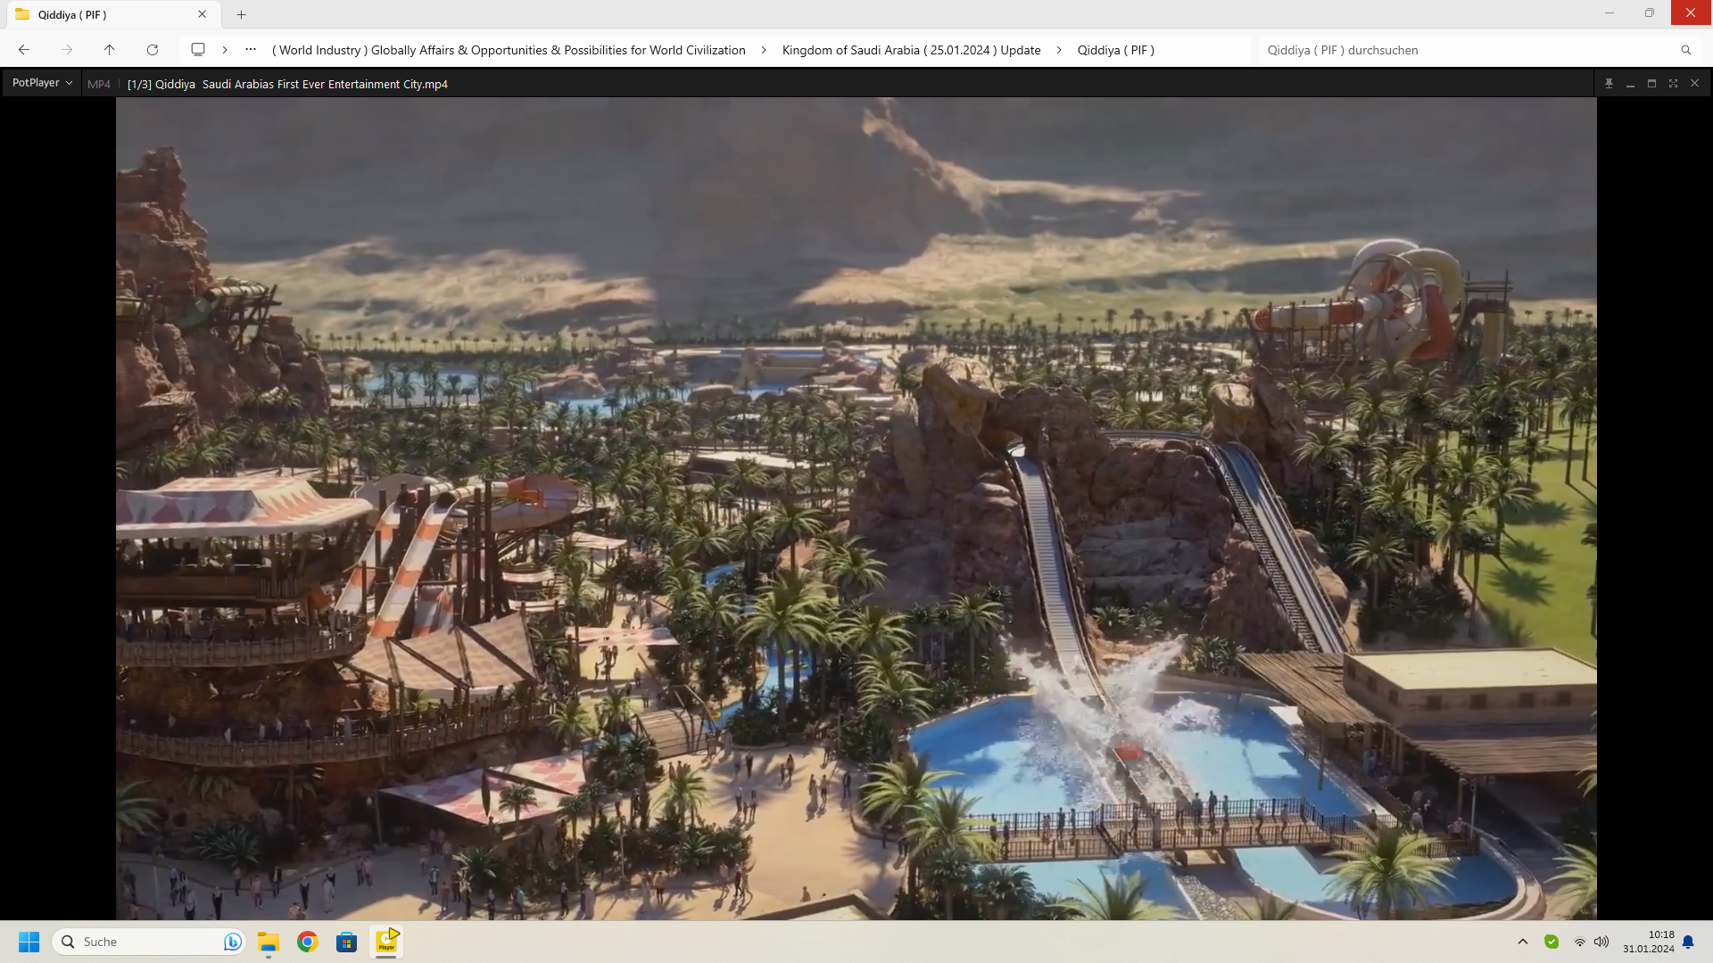Viewport: 1713px width, 963px height.
Task: Open the World Industry breadcrumb folder
Action: [509, 50]
